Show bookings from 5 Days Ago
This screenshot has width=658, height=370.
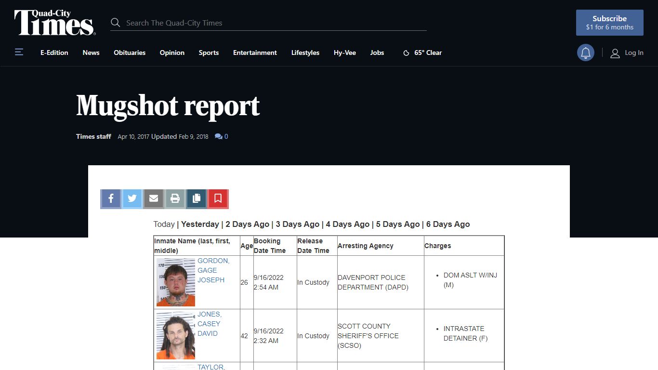click(x=398, y=224)
